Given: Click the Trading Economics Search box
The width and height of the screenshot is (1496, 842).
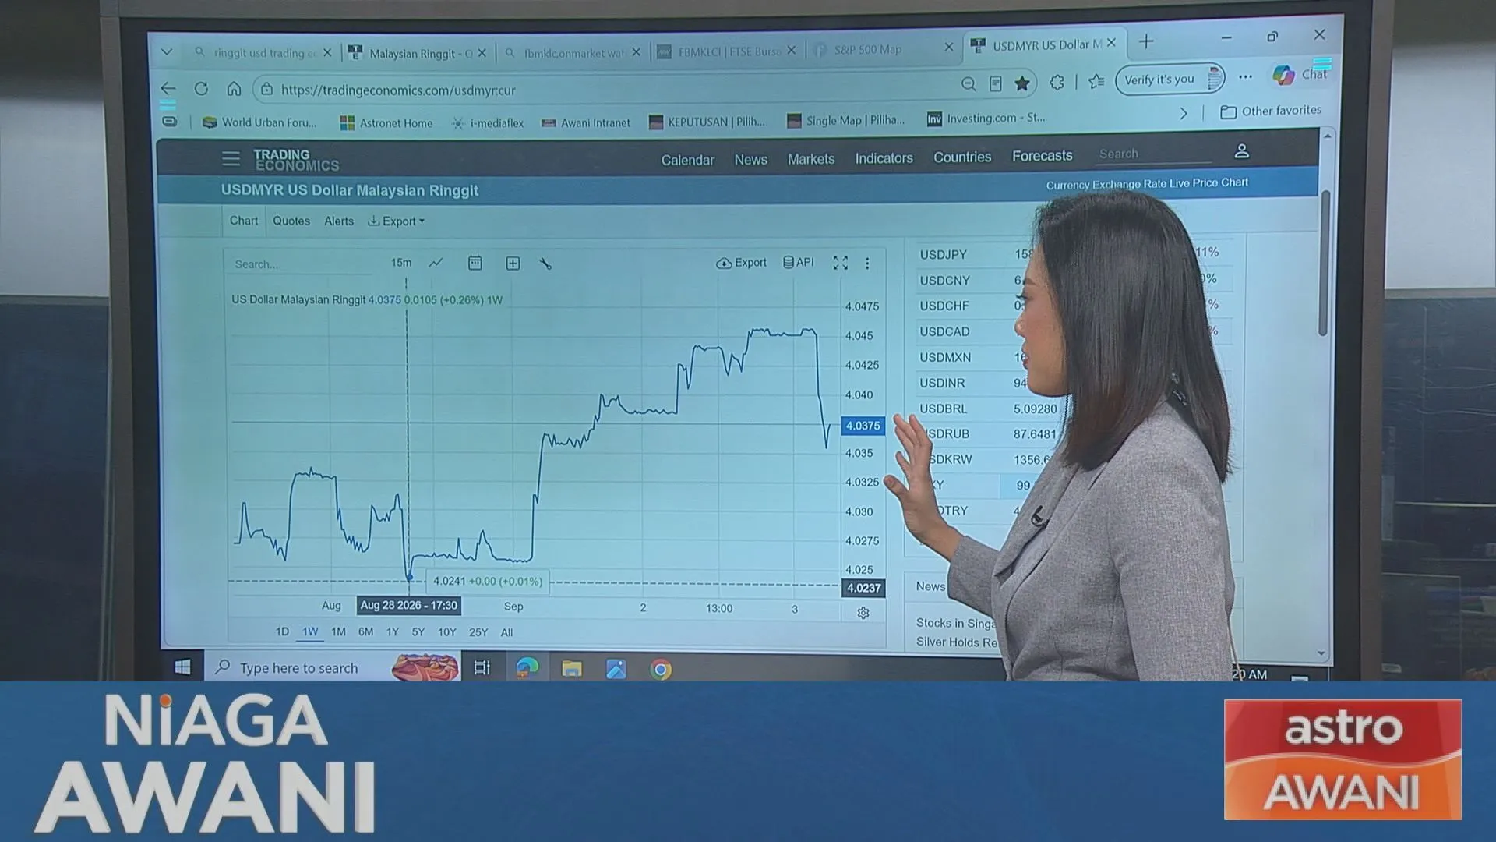Looking at the screenshot, I should coord(1152,154).
